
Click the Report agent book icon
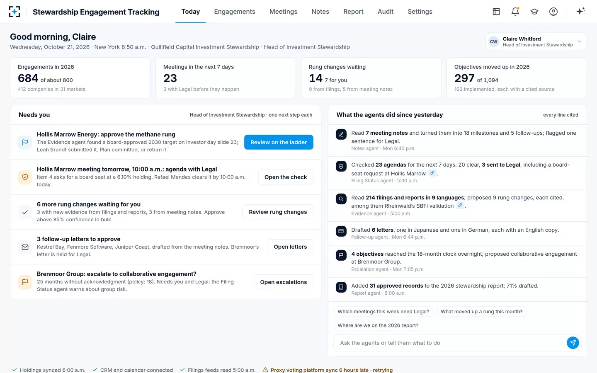pos(341,287)
